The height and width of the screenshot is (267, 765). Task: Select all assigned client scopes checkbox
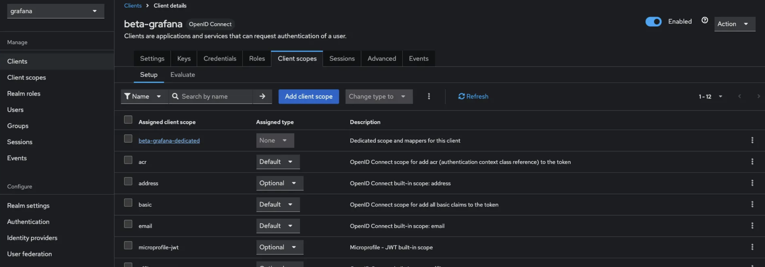coord(128,120)
